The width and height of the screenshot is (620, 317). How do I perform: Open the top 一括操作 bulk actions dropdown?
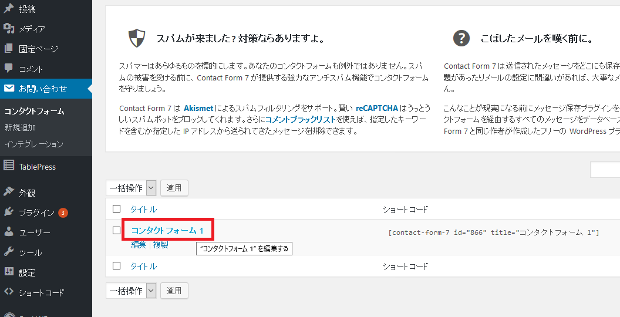[131, 188]
